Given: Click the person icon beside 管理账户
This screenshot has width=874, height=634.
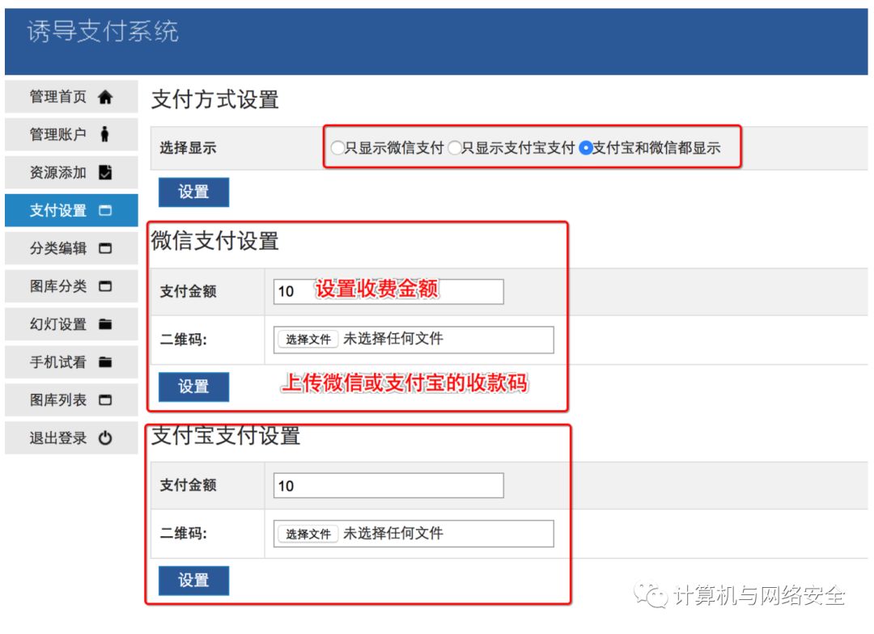Looking at the screenshot, I should (x=104, y=135).
